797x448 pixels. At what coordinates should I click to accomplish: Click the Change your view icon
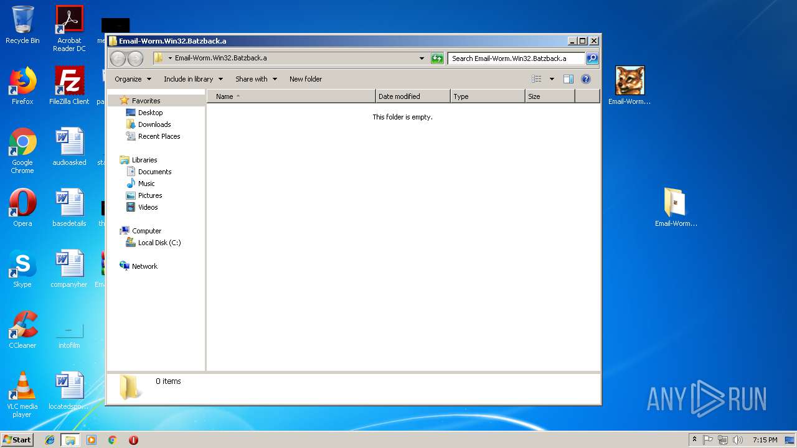(x=536, y=79)
